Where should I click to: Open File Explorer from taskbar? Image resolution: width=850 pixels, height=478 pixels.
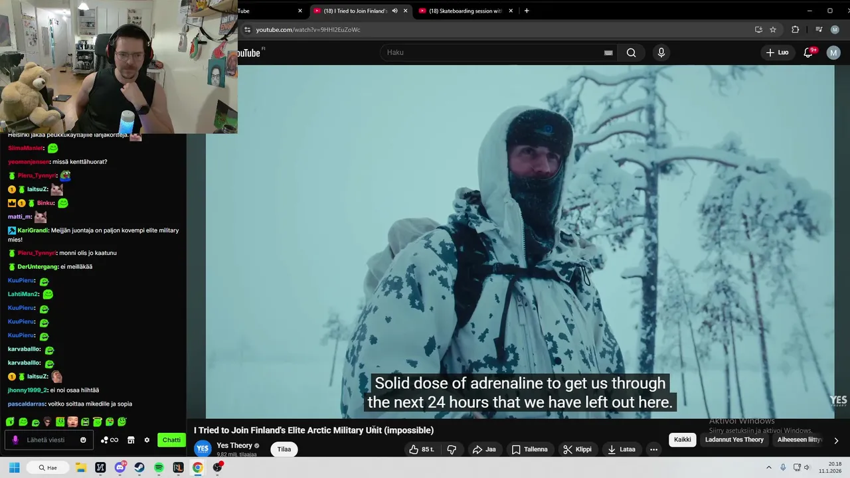81,467
